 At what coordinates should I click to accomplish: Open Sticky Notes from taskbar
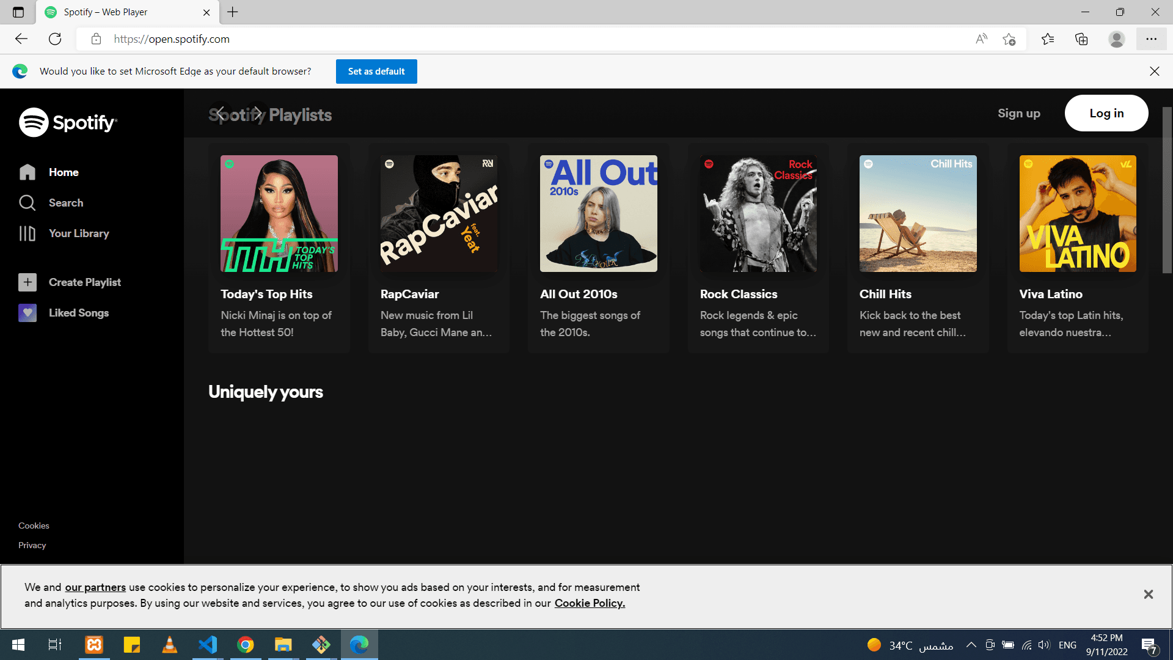coord(132,645)
